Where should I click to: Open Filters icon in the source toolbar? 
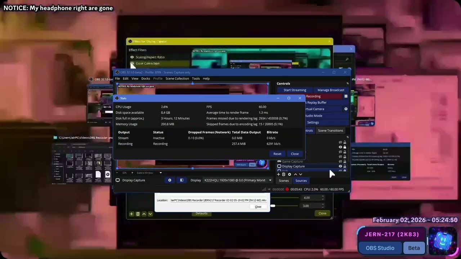[x=182, y=180]
